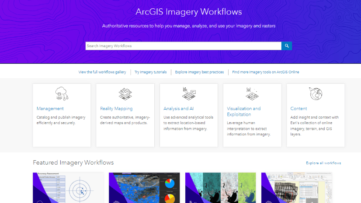The height and width of the screenshot is (203, 361).
Task: Open Find more imagery tools on ArcGIS Online
Action: [265, 72]
